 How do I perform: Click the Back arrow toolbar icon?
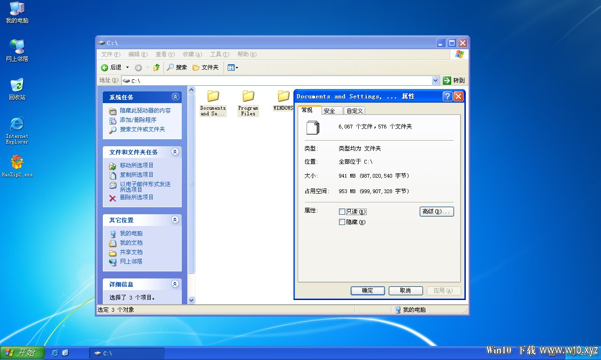[105, 67]
